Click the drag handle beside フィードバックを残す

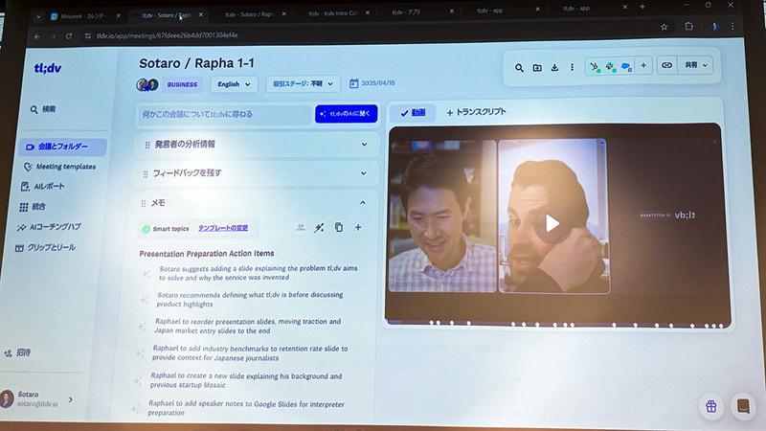pos(146,174)
